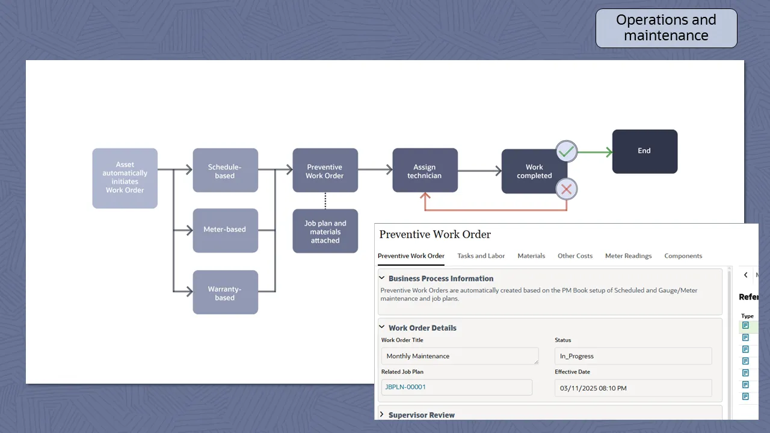Viewport: 770px width, 433px height.
Task: Click the Status field showing In_Progress
Action: tap(633, 356)
